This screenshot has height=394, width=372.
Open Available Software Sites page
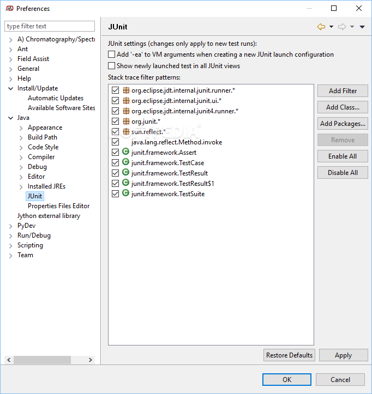(x=62, y=108)
